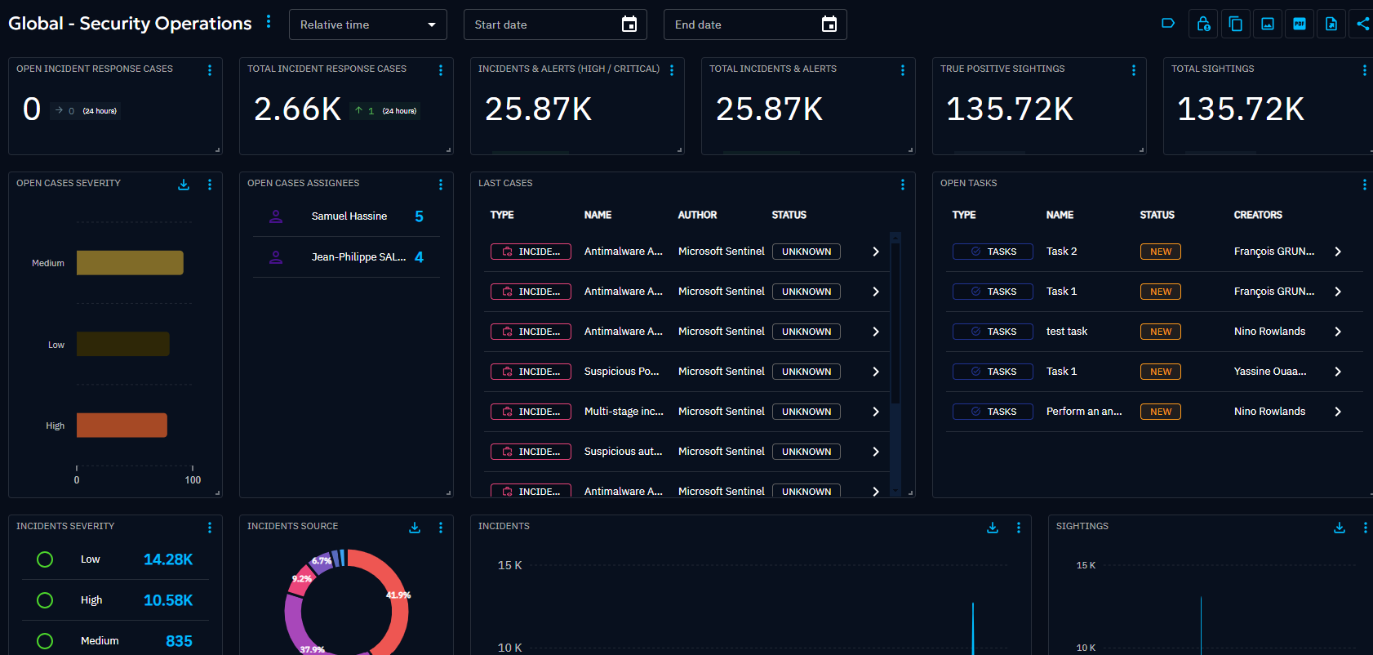
Task: Click Jean-Philippe SAL... assignee name
Action: tap(358, 257)
